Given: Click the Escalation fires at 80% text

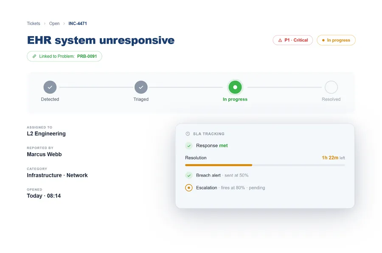Looking at the screenshot, I should [x=230, y=188].
